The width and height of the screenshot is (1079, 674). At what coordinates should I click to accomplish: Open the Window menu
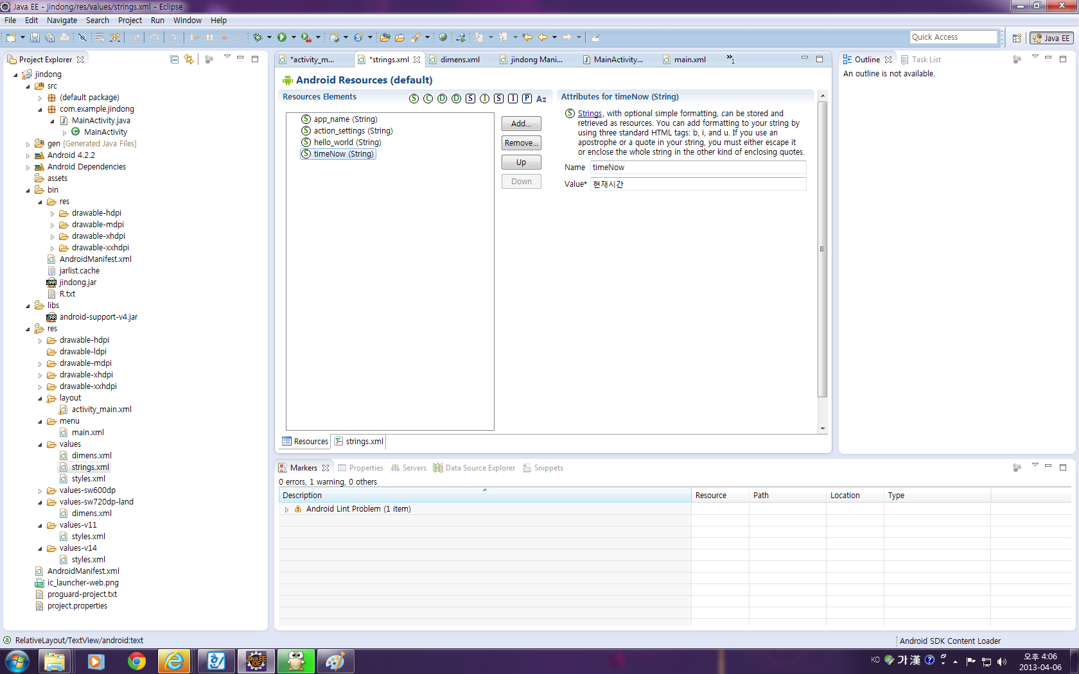click(187, 21)
